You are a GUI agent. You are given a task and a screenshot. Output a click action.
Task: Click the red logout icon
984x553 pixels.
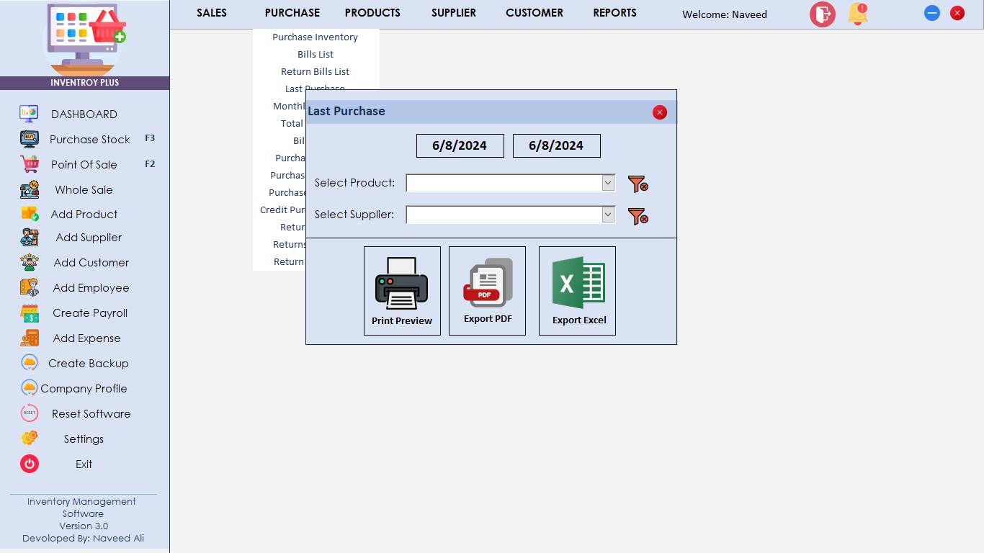click(x=822, y=14)
